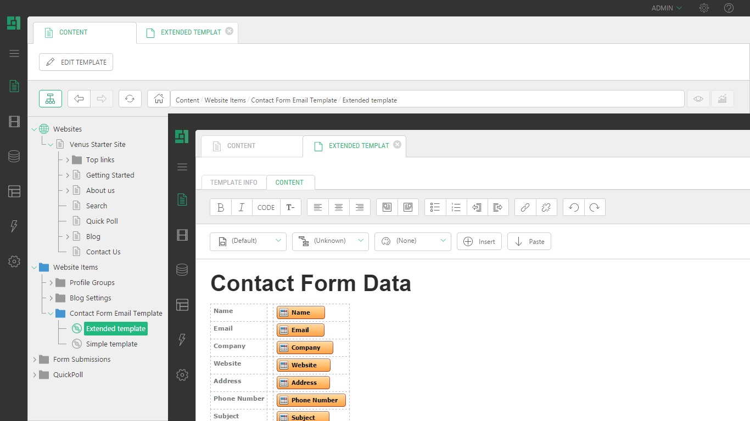Open the ADMIN user menu
The image size is (750, 421).
point(666,8)
